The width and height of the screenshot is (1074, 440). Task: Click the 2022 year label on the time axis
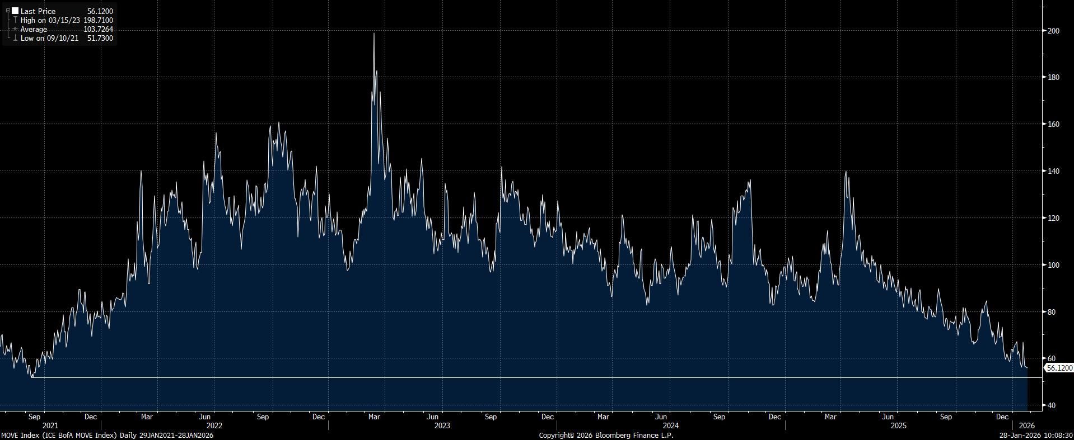click(214, 425)
